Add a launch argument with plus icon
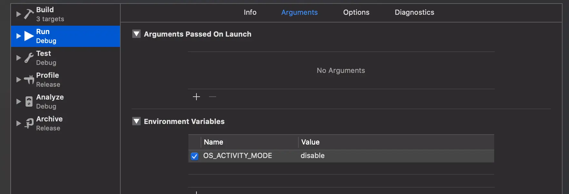 (196, 97)
